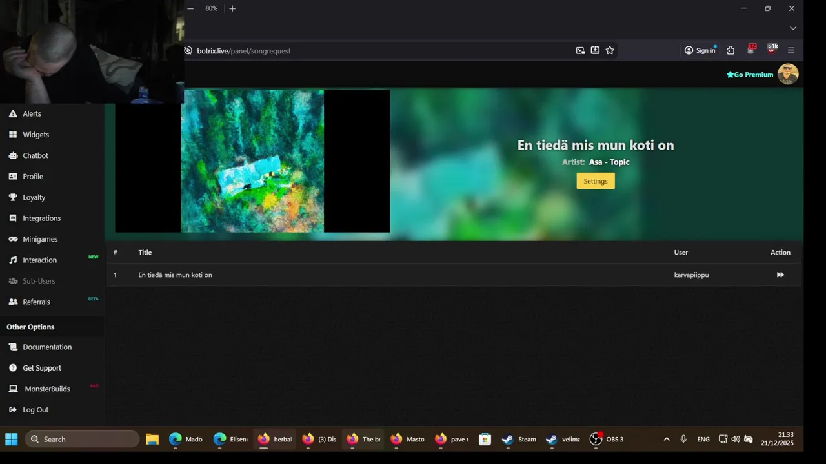The image size is (826, 464).
Task: Click the artist name Asa - Topic
Action: click(x=609, y=162)
